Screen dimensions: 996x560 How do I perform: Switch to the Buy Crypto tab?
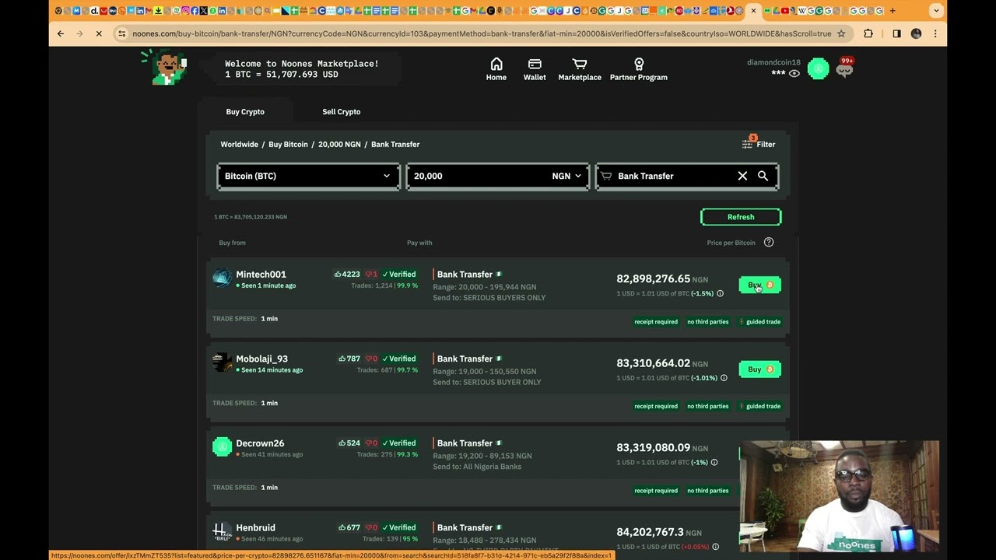(x=245, y=111)
